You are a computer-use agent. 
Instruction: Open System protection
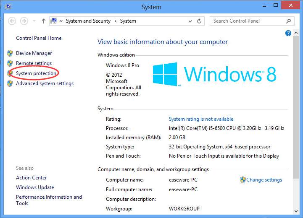tap(36, 73)
